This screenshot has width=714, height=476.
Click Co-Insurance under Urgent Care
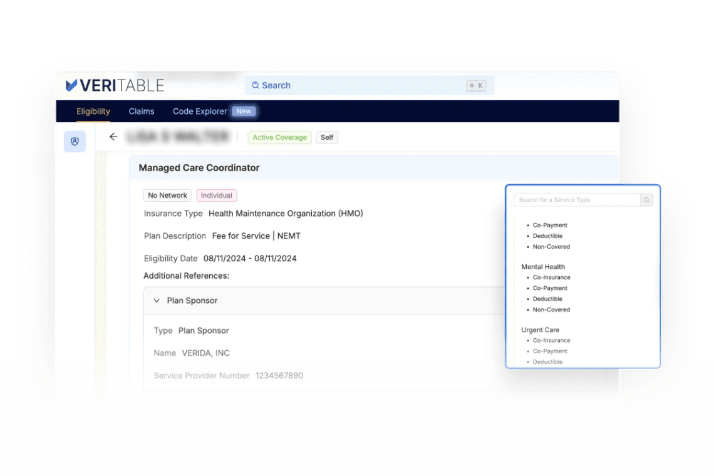coord(551,340)
